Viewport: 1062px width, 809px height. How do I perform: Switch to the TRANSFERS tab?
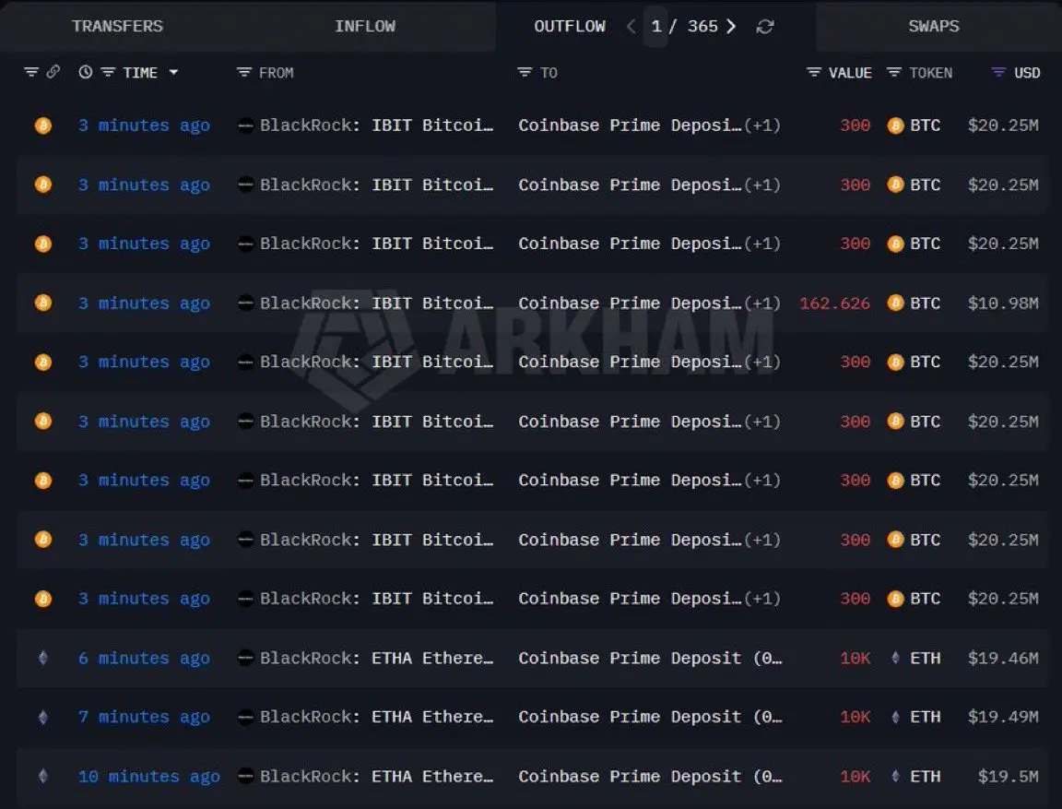117,27
